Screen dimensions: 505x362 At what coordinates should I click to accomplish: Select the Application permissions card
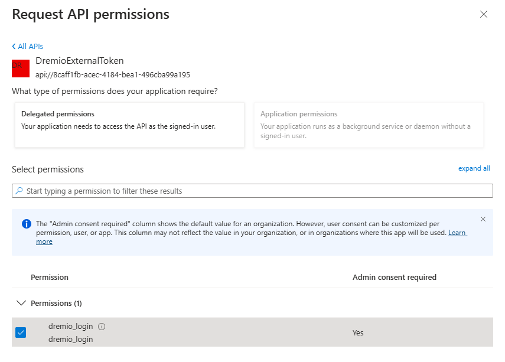click(x=369, y=125)
